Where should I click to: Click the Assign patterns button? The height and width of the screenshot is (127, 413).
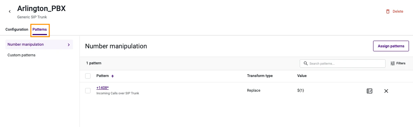point(391,46)
